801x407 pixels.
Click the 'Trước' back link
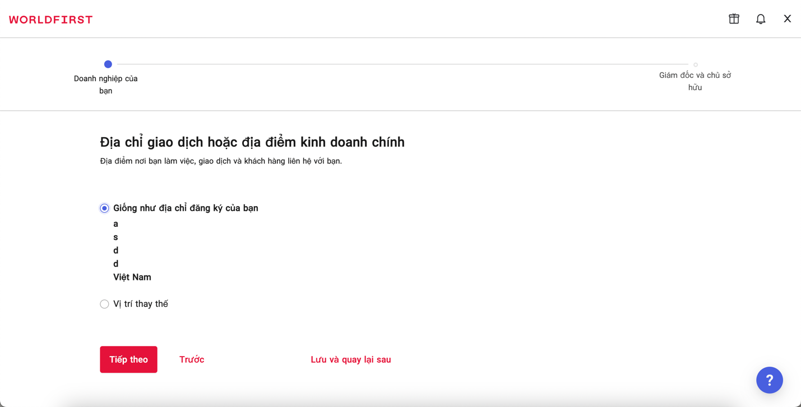[192, 359]
